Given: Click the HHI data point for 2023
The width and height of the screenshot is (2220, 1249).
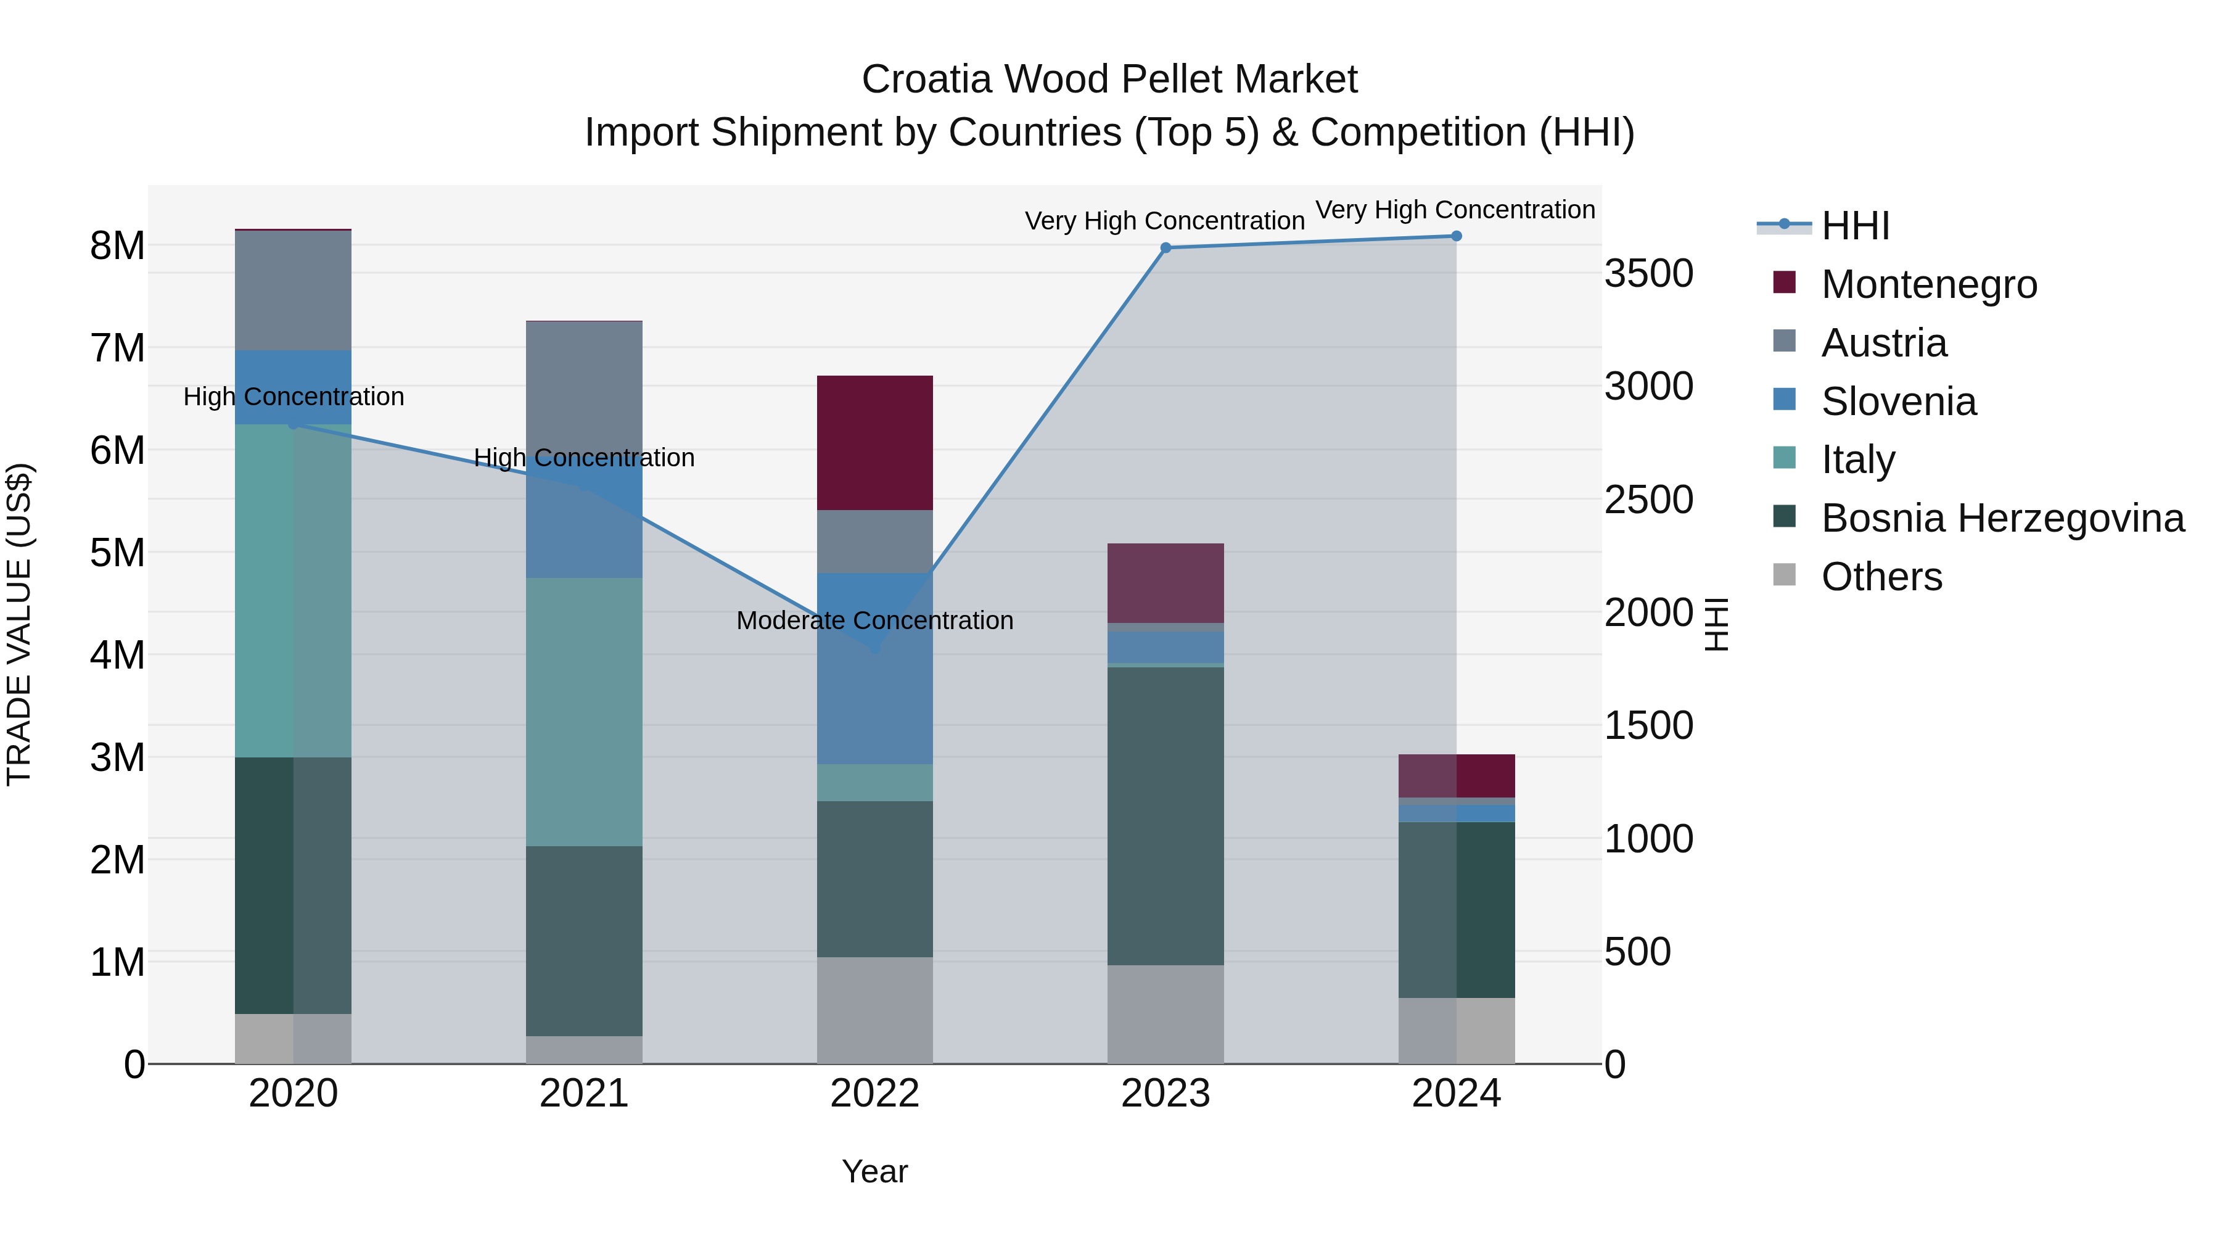Looking at the screenshot, I should pos(1166,248).
